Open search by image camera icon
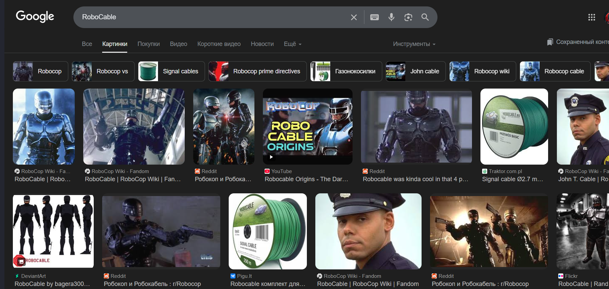609x289 pixels. 408,17
